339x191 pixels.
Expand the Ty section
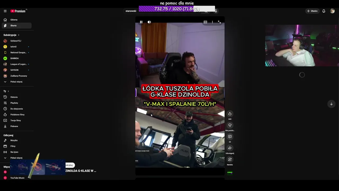coord(6,91)
